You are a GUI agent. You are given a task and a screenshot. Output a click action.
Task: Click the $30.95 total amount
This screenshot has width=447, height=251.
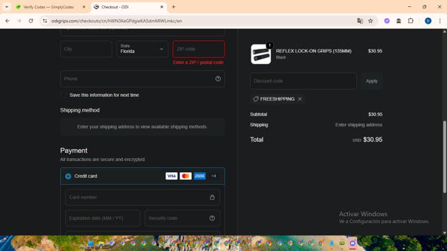372,139
